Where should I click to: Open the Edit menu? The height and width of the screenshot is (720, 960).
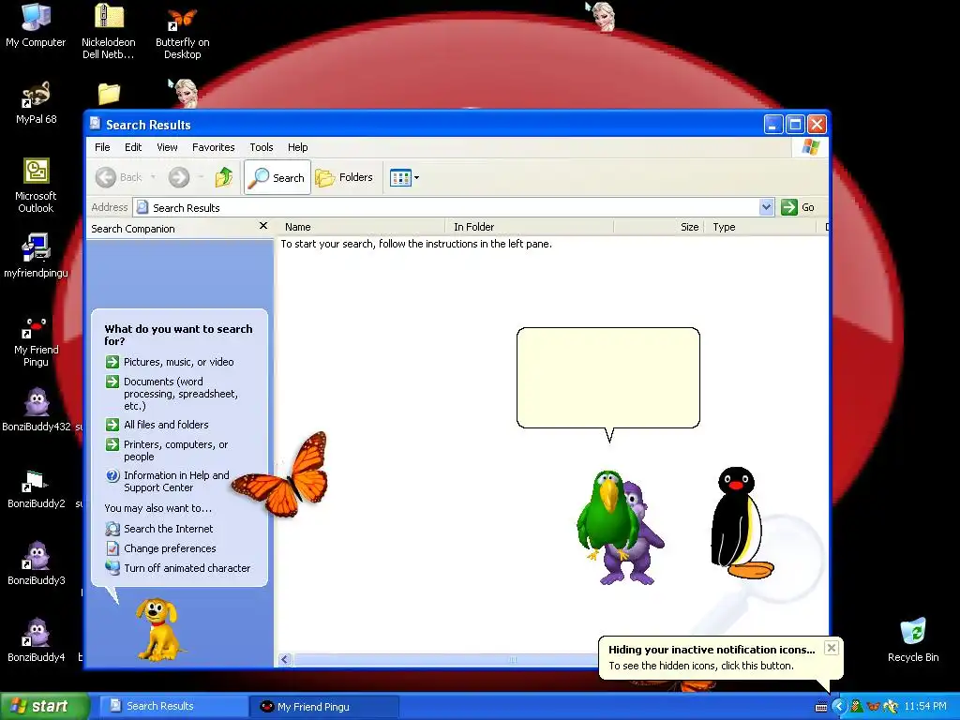tap(133, 147)
